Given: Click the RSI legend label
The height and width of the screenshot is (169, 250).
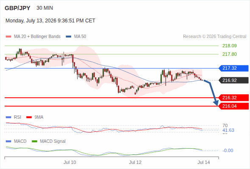Looking at the screenshot, I should (17, 117).
